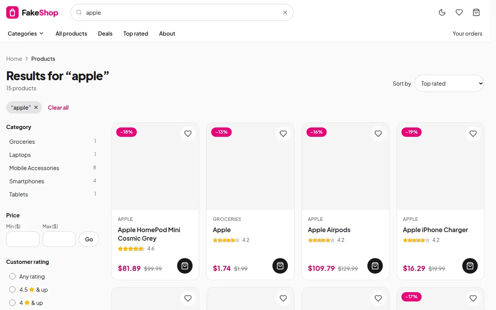
Task: Go to All products
Action: 71,34
